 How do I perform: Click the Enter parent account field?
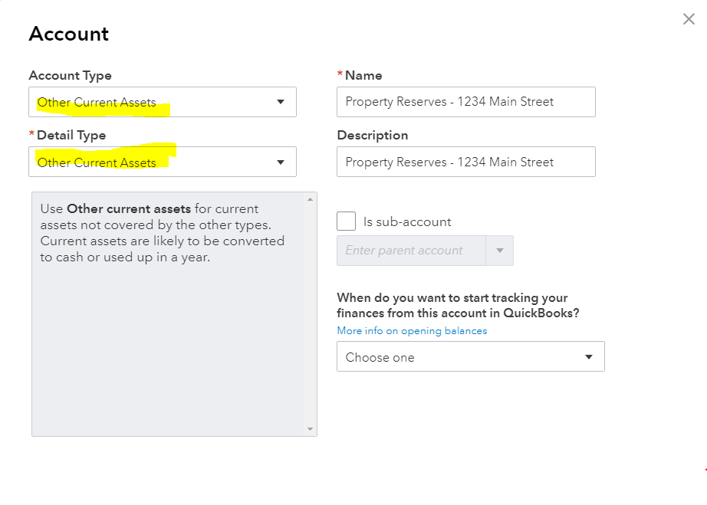pyautogui.click(x=411, y=251)
